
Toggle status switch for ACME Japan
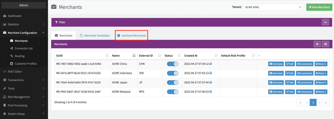tap(172, 82)
